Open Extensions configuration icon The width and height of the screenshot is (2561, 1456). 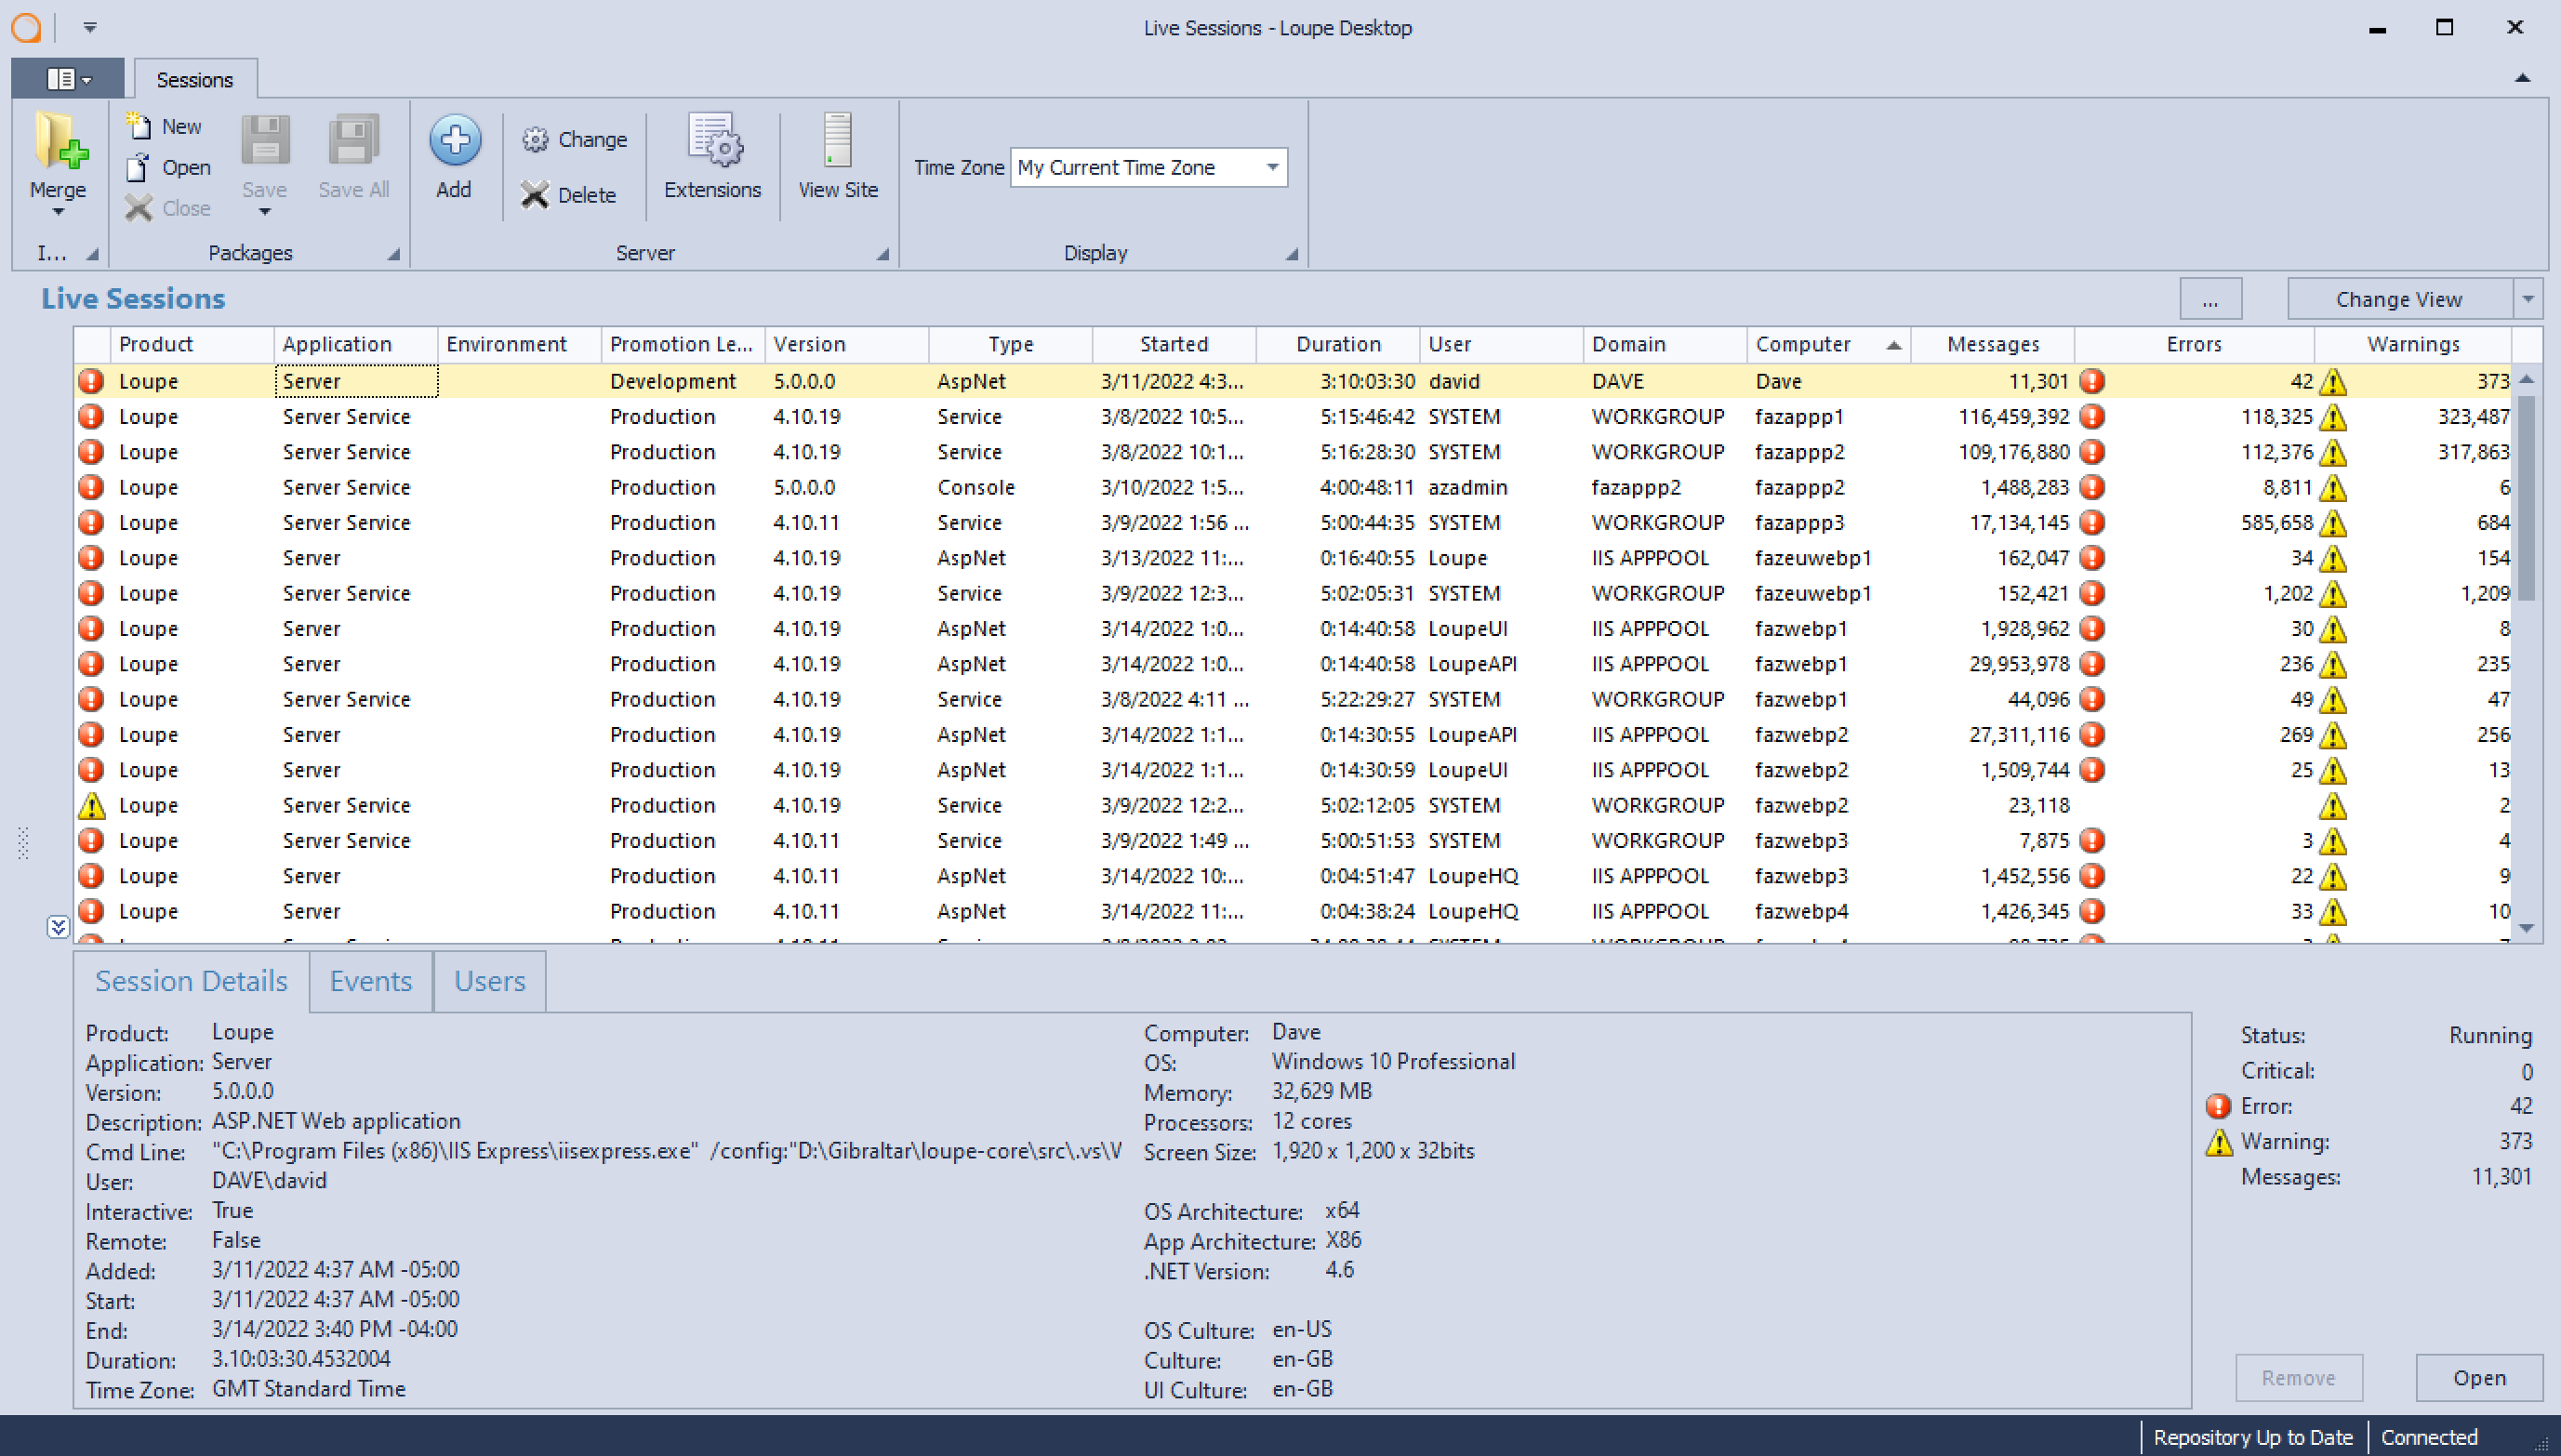coord(714,140)
